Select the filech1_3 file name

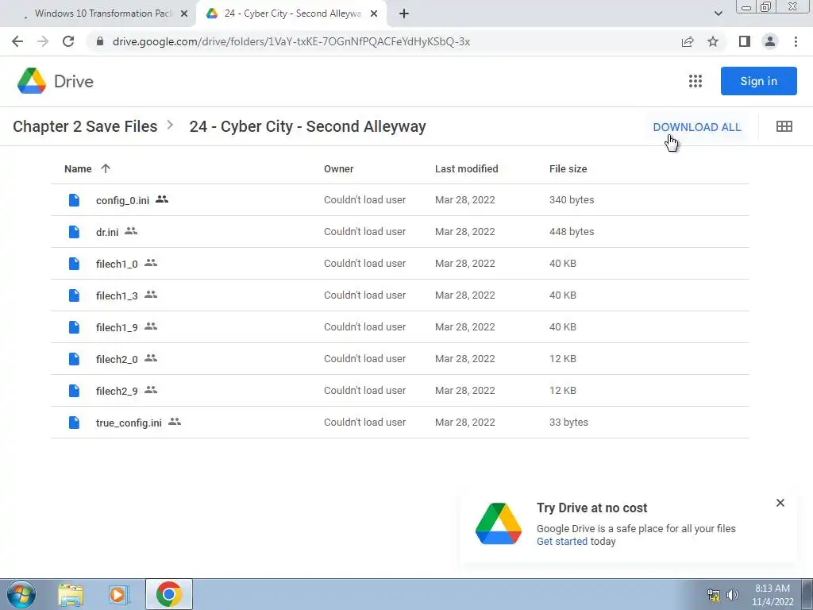point(117,295)
